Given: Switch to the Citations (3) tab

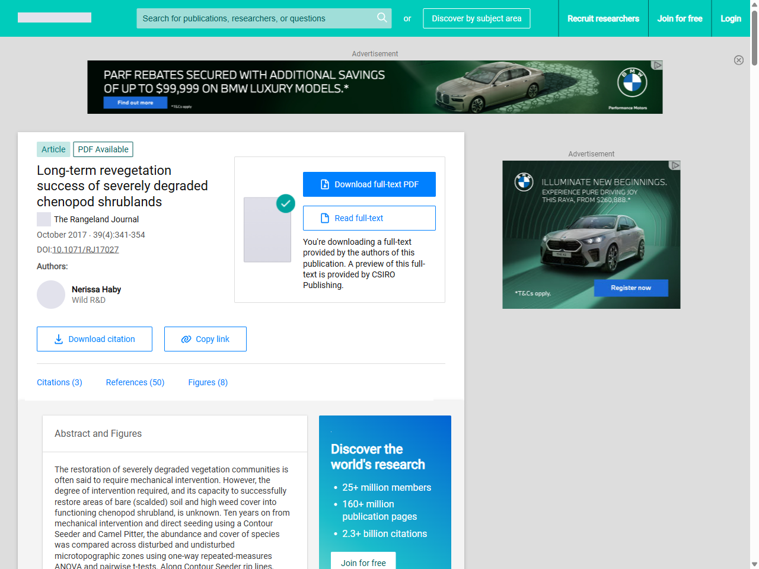Looking at the screenshot, I should [x=59, y=382].
